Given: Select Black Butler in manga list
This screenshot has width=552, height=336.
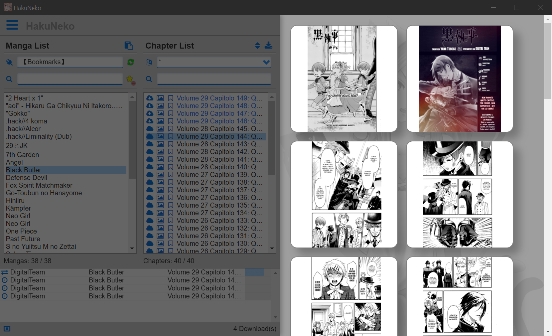Looking at the screenshot, I should (x=66, y=170).
